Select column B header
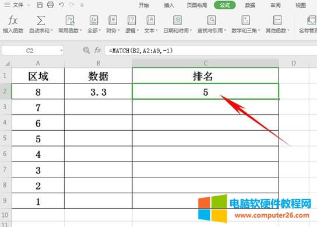The width and height of the screenshot is (317, 227). coord(98,64)
